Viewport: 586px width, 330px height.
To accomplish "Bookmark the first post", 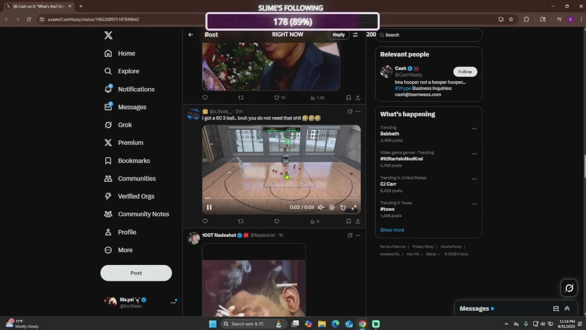I will [x=348, y=98].
